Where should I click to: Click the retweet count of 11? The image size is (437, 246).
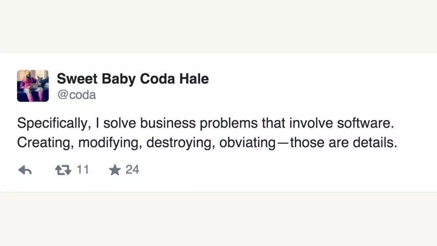point(83,170)
